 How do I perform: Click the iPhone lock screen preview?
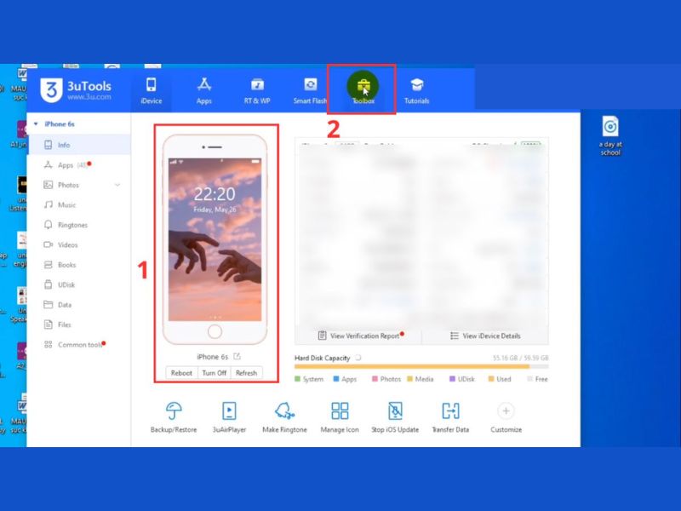(215, 239)
